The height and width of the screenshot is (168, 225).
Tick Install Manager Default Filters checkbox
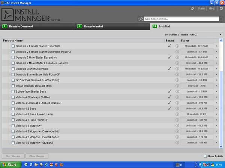click(13, 86)
